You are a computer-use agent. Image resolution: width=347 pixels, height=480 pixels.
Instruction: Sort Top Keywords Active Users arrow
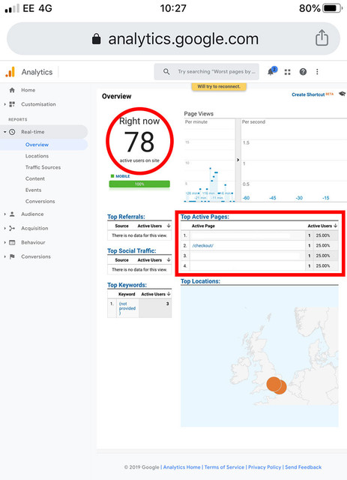(169, 294)
